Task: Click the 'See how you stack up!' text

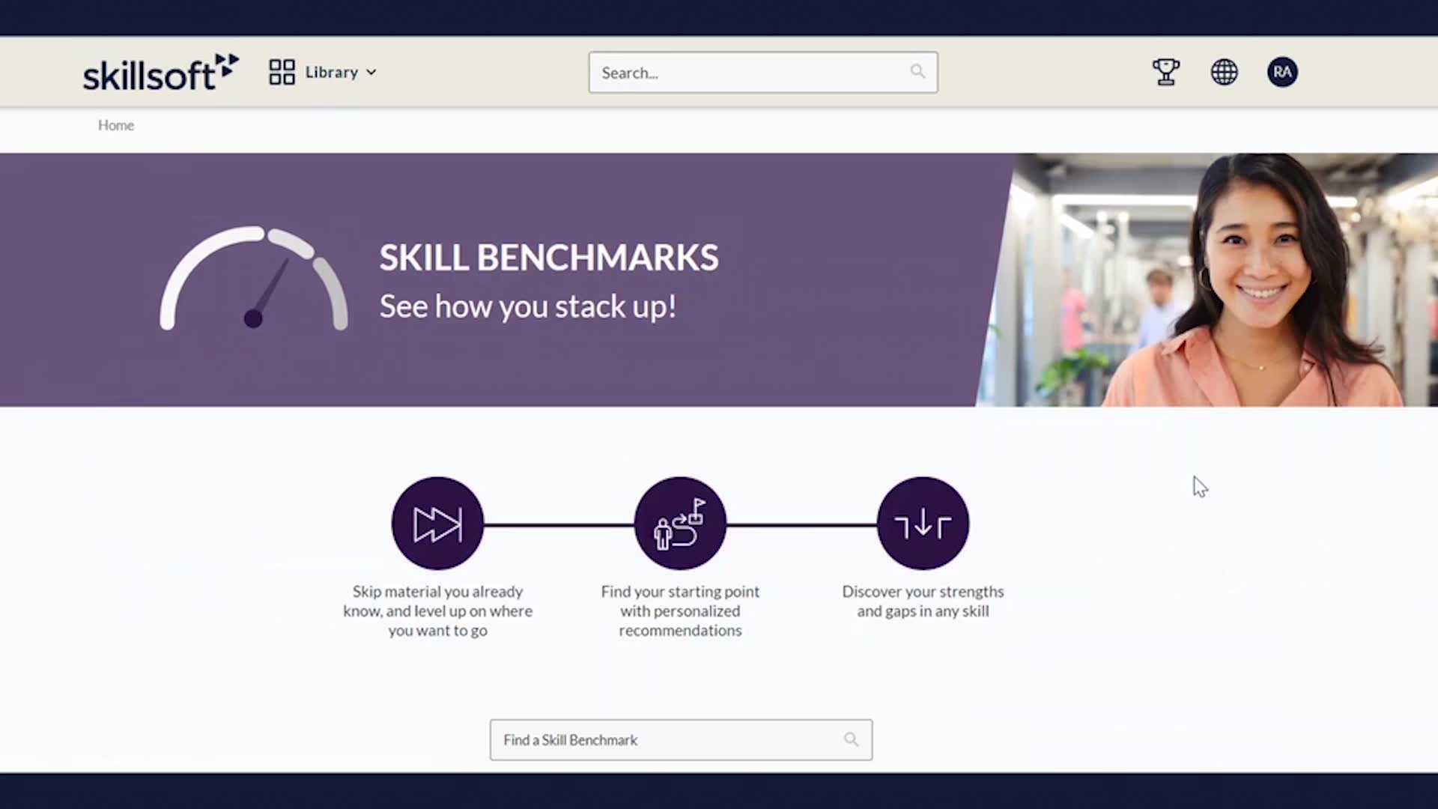Action: pos(527,306)
